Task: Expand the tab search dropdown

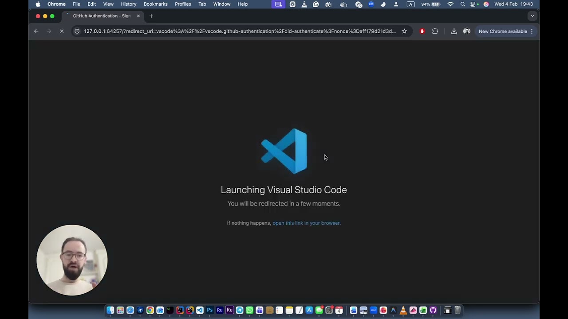Action: (532, 16)
